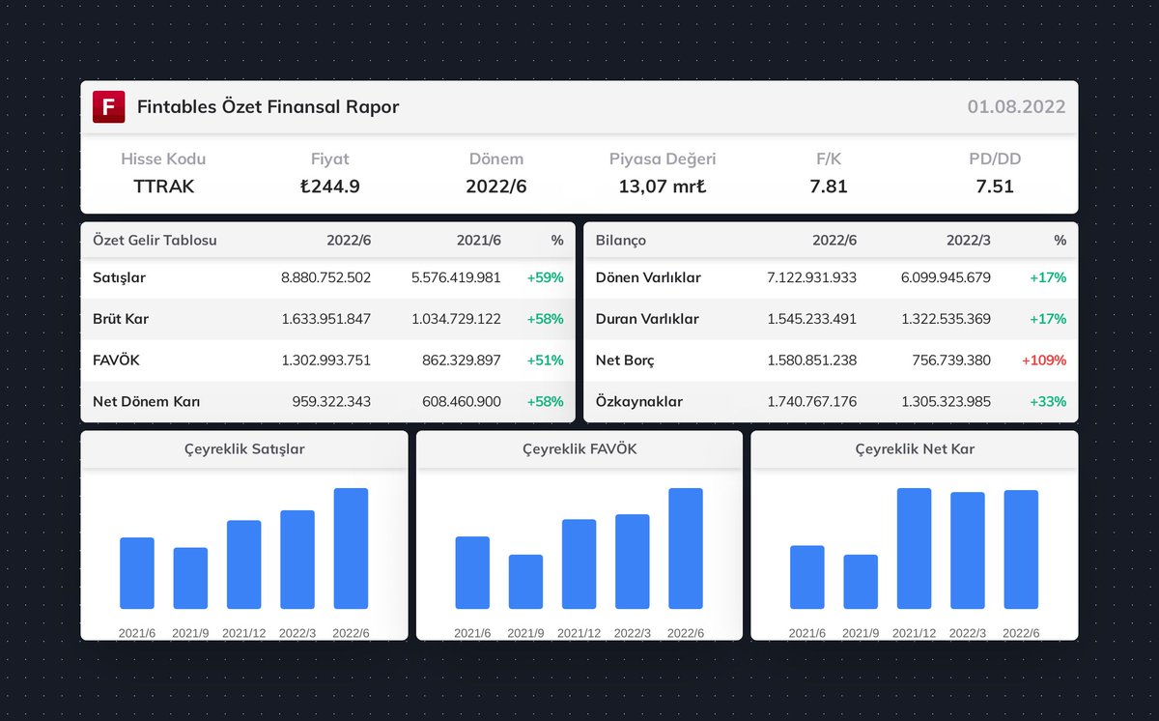The height and width of the screenshot is (721, 1159).
Task: Click Duran Varlıklar value 1.322.535.369
Action: [x=946, y=319]
